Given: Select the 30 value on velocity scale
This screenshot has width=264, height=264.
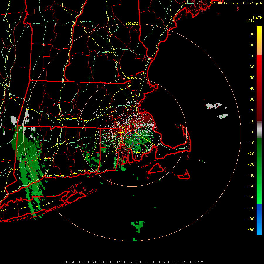Looking at the screenshot, I should 252,99.
